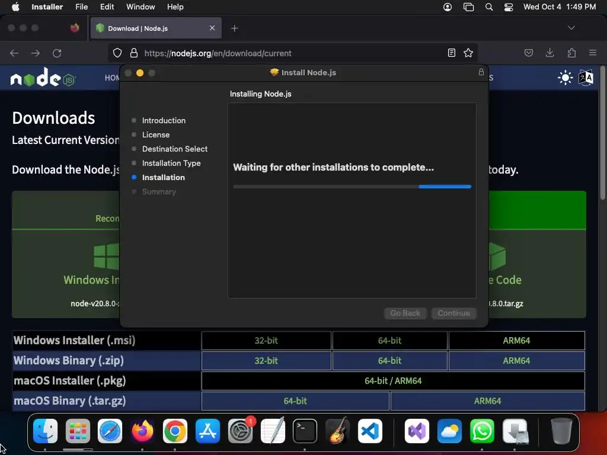Open Save to Pocket

(x=529, y=53)
